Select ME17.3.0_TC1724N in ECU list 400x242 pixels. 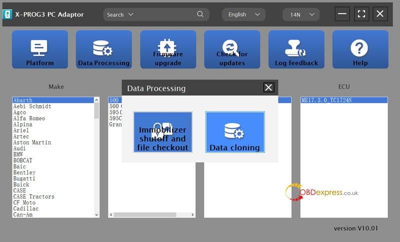pos(344,100)
